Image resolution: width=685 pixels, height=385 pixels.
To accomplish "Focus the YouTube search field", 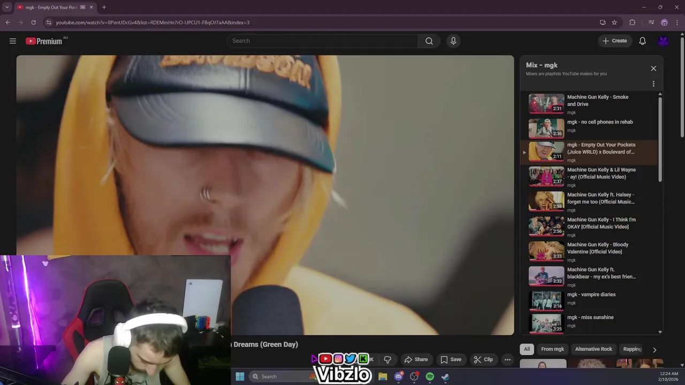I will pyautogui.click(x=322, y=41).
